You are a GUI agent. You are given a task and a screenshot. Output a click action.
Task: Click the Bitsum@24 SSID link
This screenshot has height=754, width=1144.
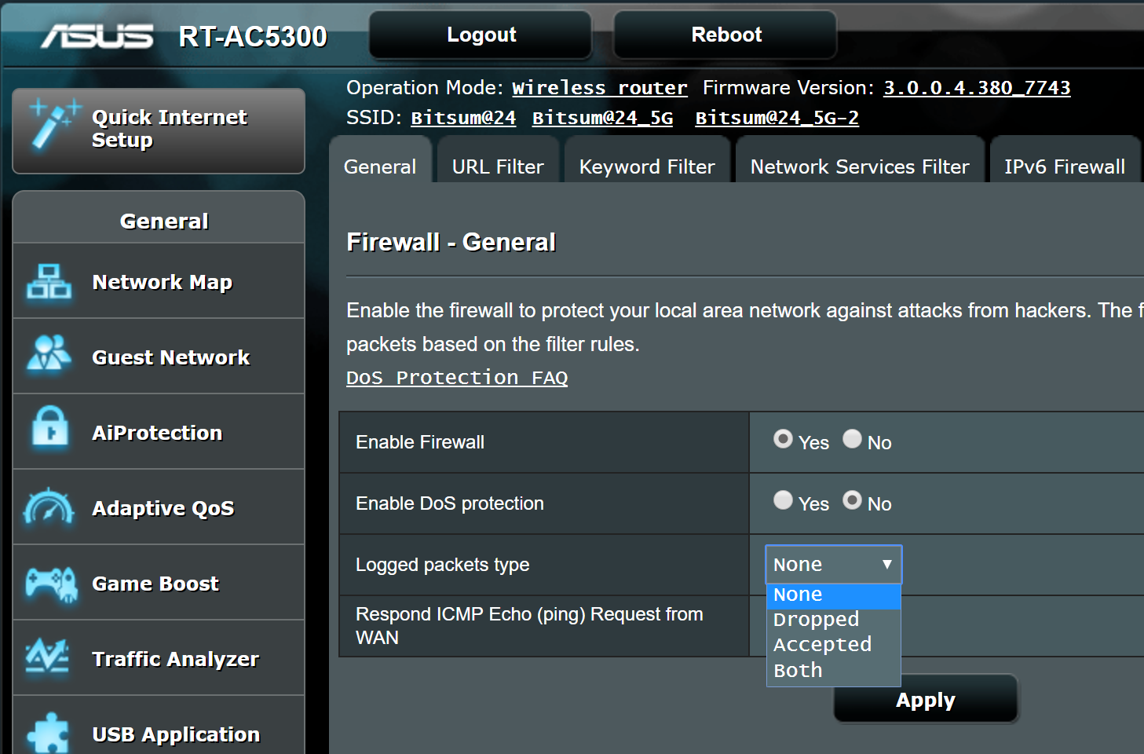(x=463, y=118)
